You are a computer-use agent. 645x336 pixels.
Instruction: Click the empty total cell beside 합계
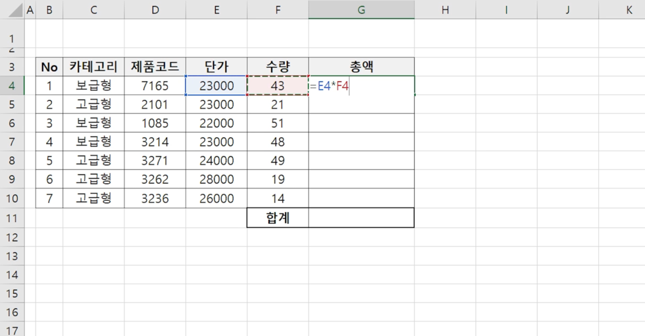(x=361, y=218)
